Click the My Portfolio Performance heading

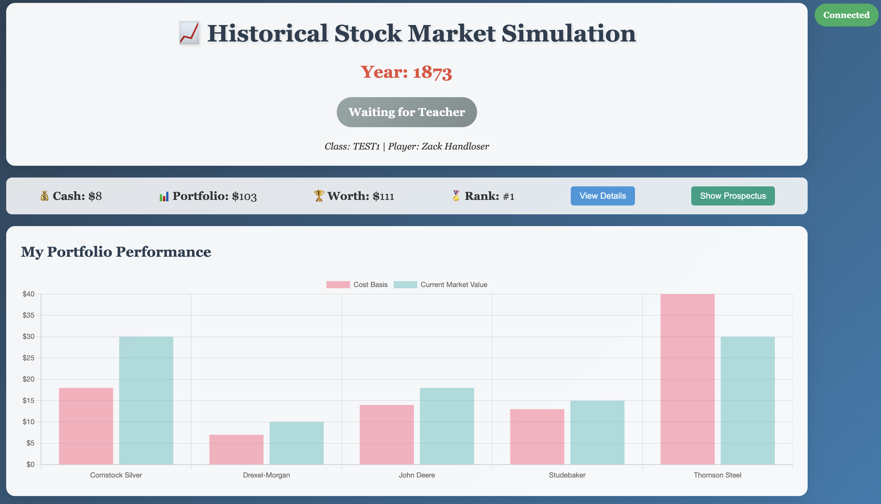116,252
